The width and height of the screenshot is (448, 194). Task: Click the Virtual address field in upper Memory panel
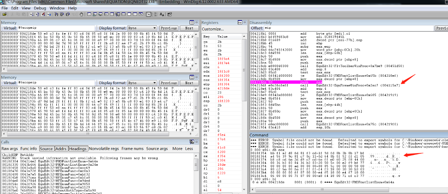(57, 28)
